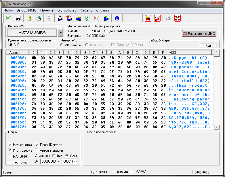
Task: Click the calculator icon in toolbar
Action: (x=49, y=18)
